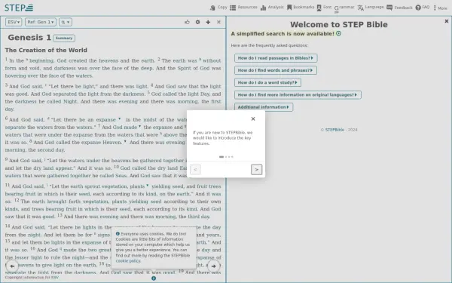Click verse 11 number in passage
This screenshot has width=452, height=283.
8,185
